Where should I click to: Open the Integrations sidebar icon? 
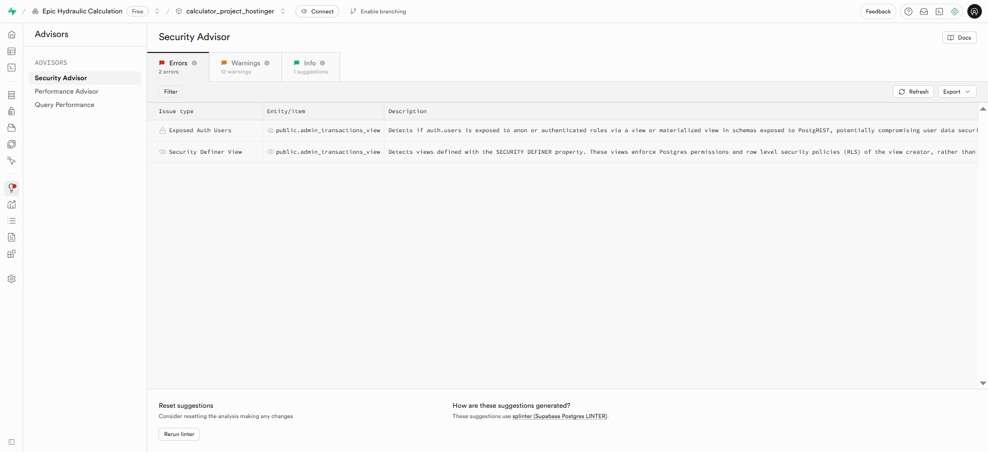point(12,254)
